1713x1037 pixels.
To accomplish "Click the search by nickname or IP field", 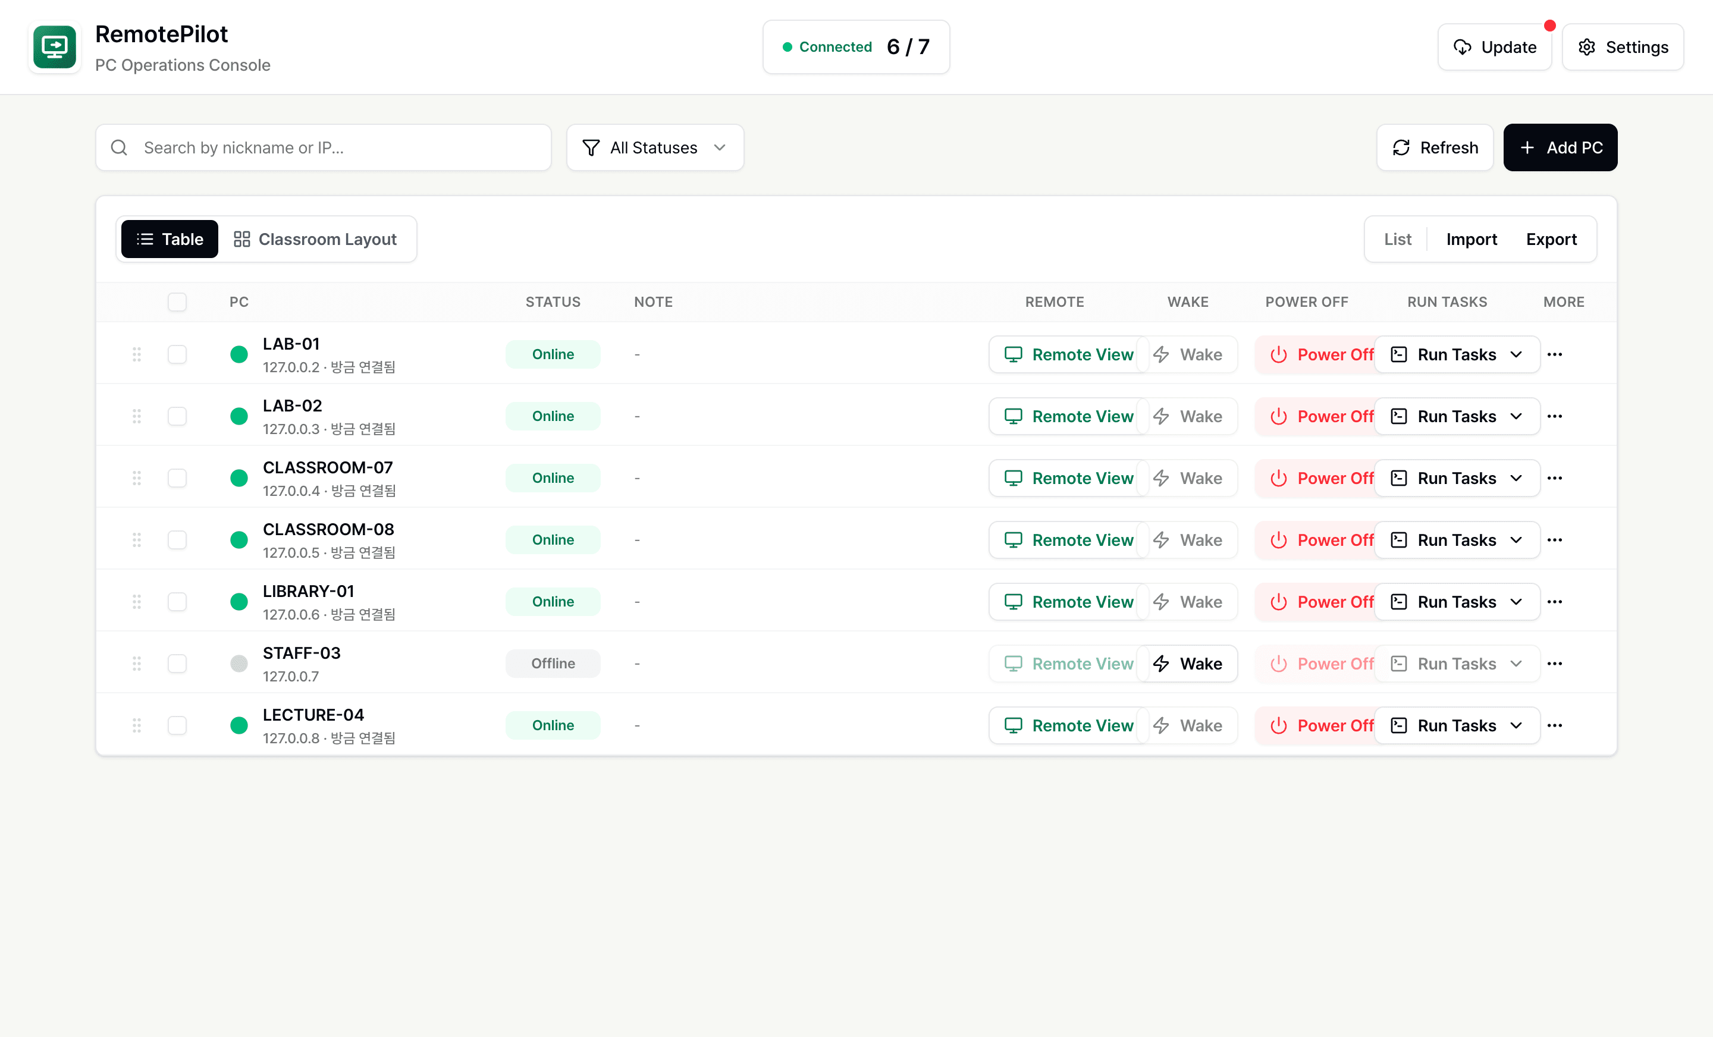I will click(x=324, y=147).
